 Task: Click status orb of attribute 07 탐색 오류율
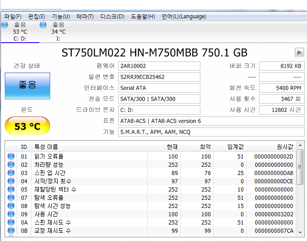click(x=11, y=197)
